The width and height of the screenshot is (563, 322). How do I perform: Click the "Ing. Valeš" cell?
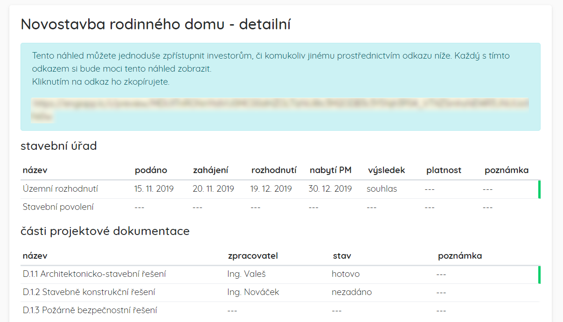tap(246, 274)
